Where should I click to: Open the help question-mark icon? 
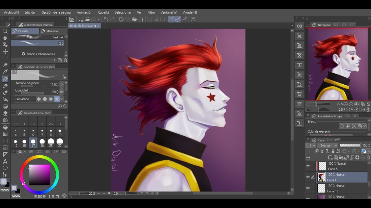coord(193,19)
